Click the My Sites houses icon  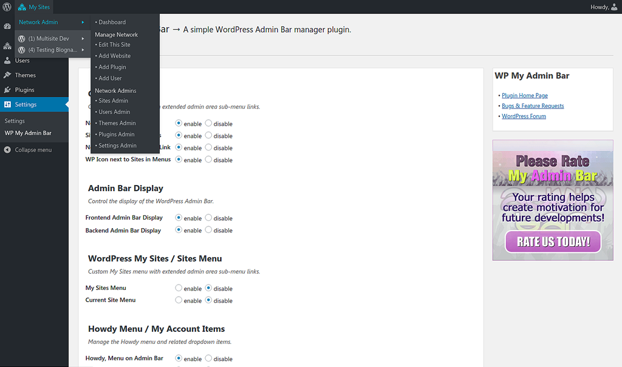point(22,7)
